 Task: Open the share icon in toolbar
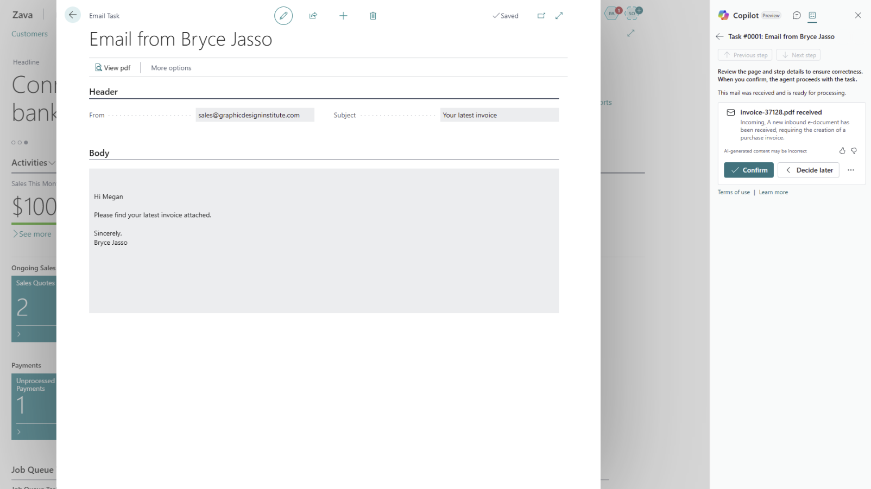coord(313,16)
